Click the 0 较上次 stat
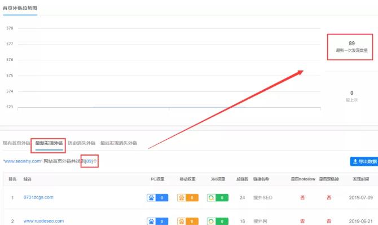The image size is (378, 225). [351, 96]
